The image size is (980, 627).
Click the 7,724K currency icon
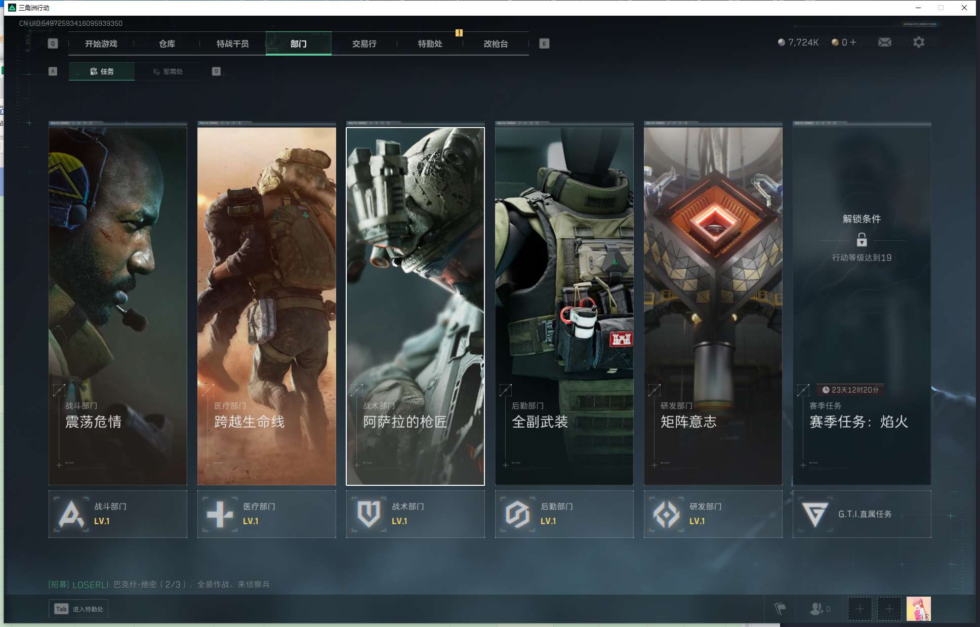point(782,43)
